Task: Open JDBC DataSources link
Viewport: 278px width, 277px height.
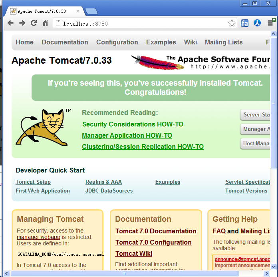Action: (x=109, y=191)
